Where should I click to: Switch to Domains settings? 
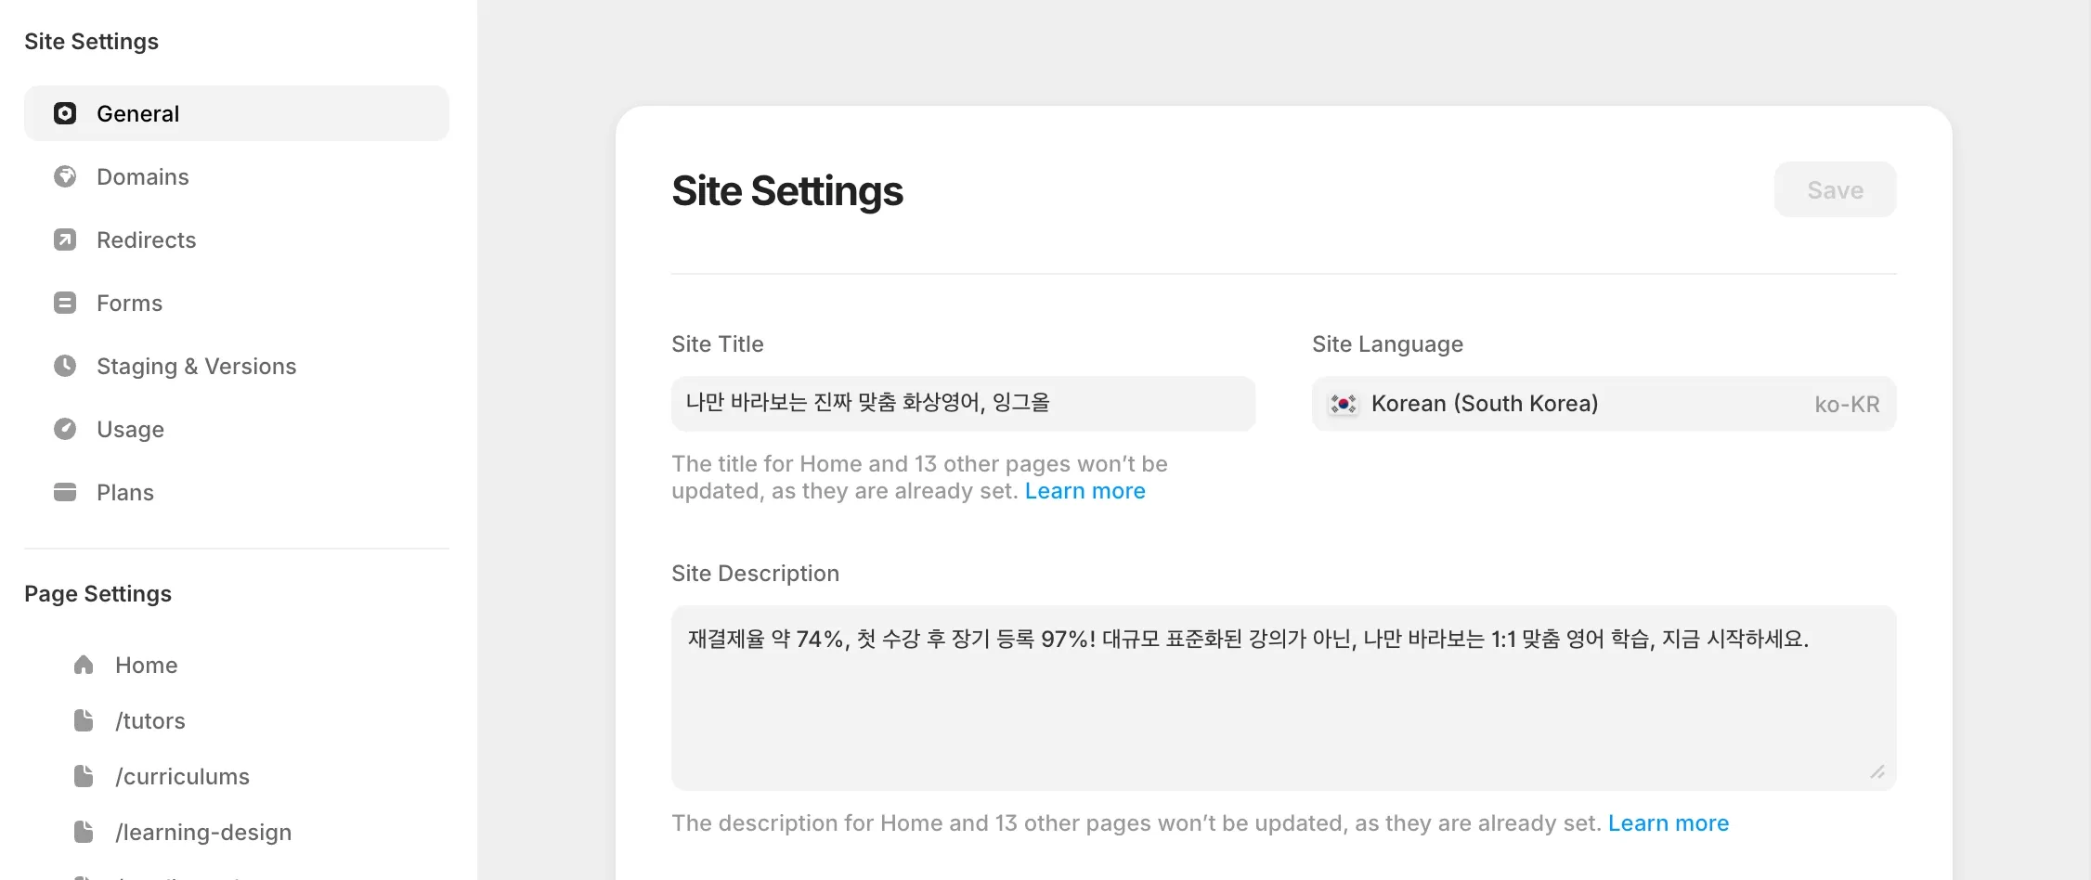(142, 176)
